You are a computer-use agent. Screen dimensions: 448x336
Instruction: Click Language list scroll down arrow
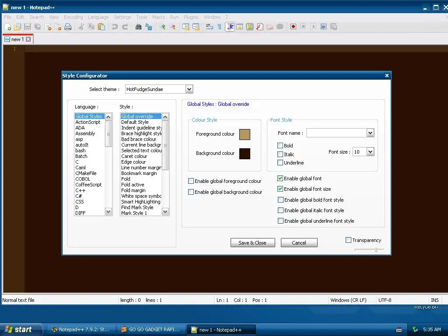108,212
